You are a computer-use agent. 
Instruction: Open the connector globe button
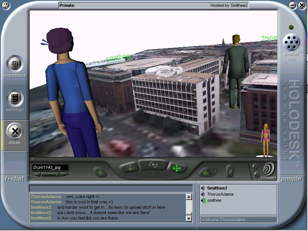15,64
